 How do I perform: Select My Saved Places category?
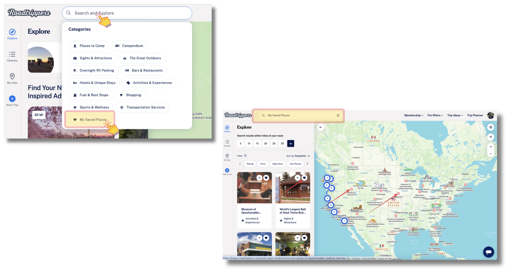pos(90,120)
